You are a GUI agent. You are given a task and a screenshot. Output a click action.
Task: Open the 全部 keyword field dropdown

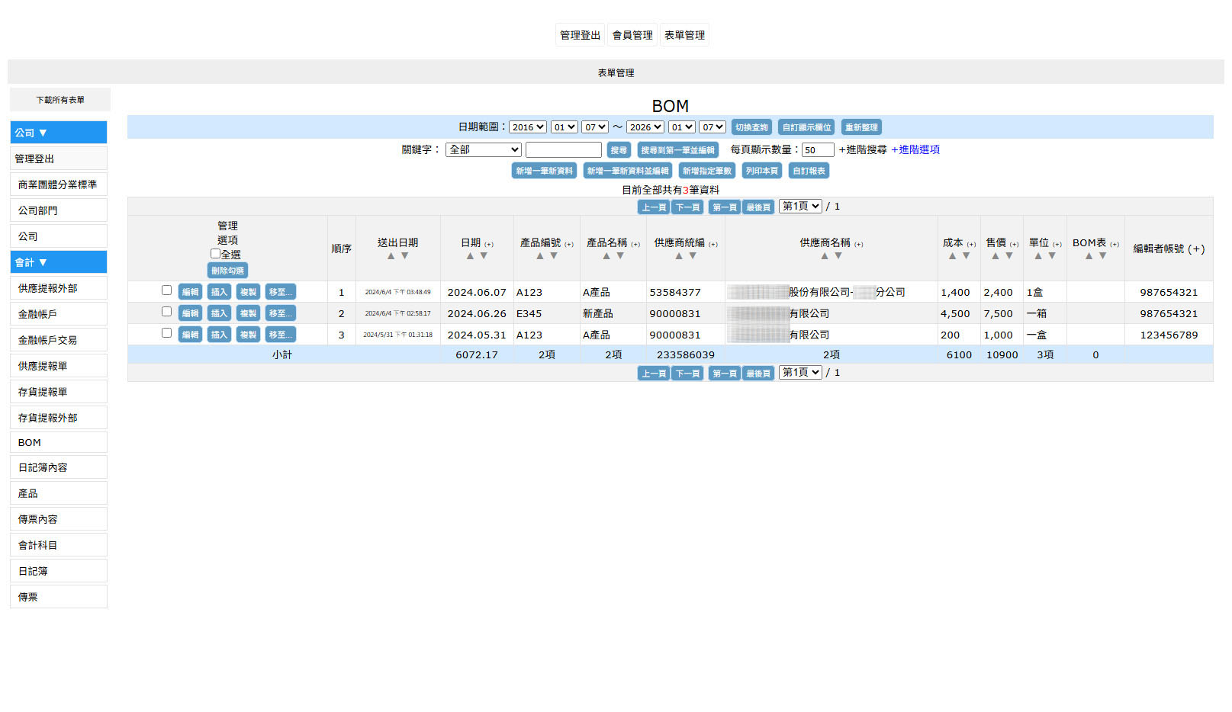tap(484, 150)
